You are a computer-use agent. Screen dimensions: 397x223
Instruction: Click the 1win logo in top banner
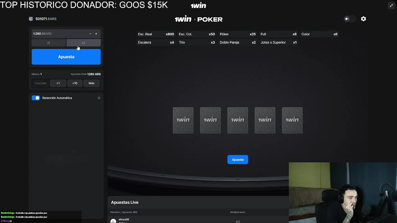point(198,6)
